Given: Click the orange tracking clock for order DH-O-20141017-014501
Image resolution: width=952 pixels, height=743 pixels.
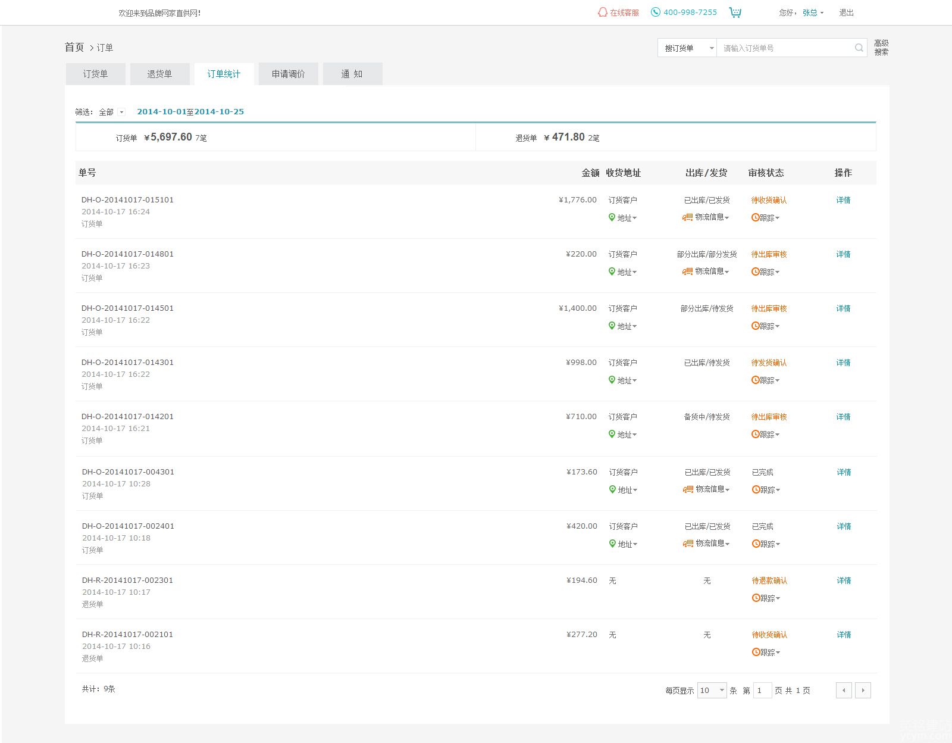Looking at the screenshot, I should click(x=755, y=326).
